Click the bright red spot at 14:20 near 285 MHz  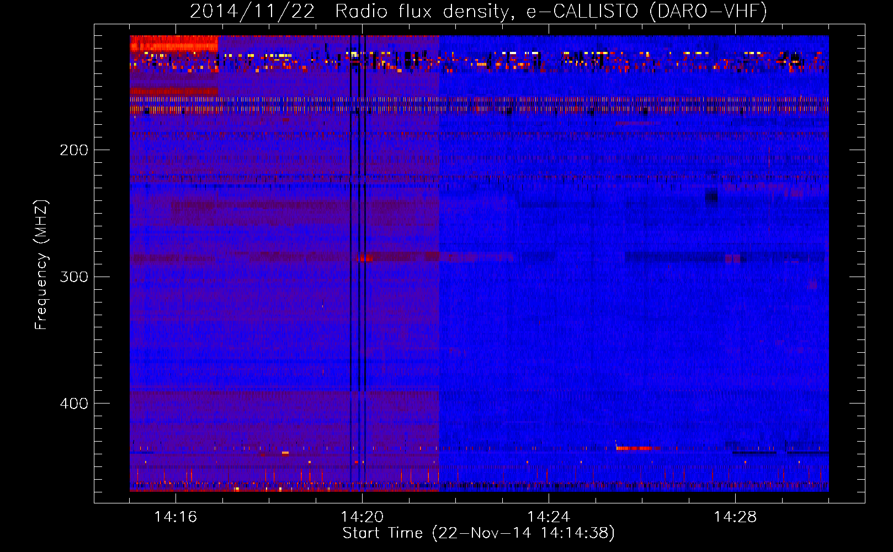[x=364, y=258]
